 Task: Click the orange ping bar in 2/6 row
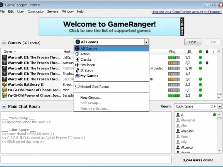pos(174,79)
